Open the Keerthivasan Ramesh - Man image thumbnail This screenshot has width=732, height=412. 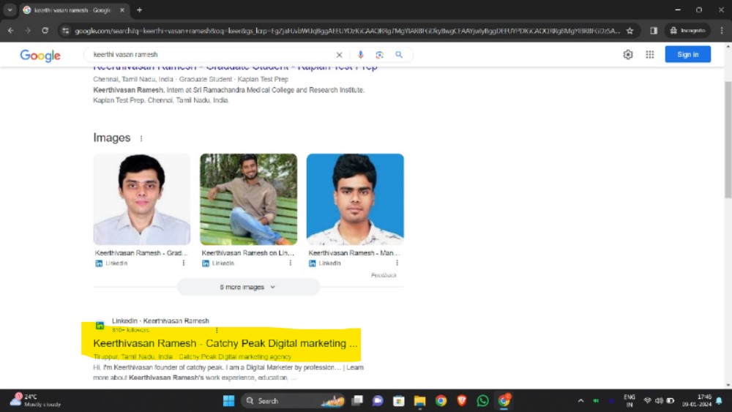(355, 199)
